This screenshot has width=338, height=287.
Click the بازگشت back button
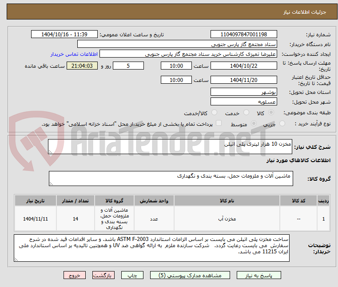(x=103, y=275)
